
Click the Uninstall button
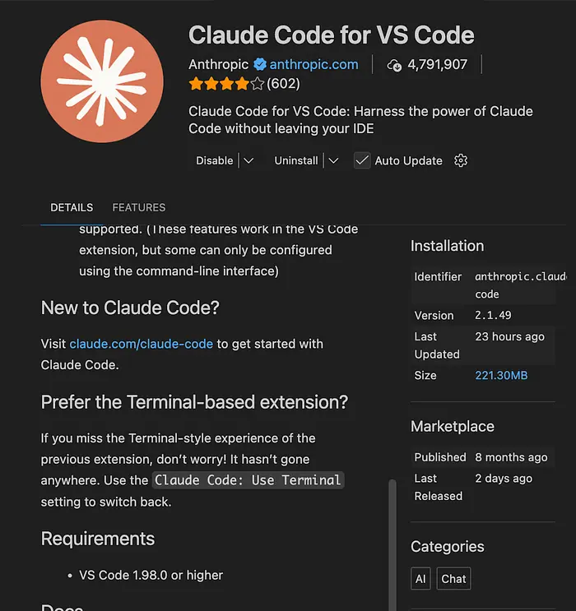(296, 160)
